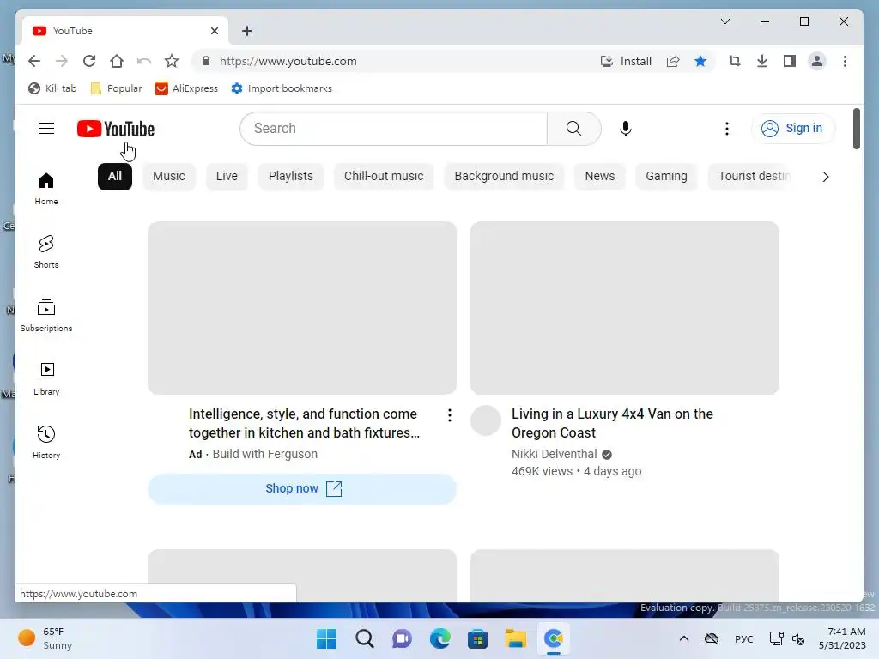This screenshot has height=659, width=879.
Task: Open Library in the sidebar
Action: tap(46, 378)
